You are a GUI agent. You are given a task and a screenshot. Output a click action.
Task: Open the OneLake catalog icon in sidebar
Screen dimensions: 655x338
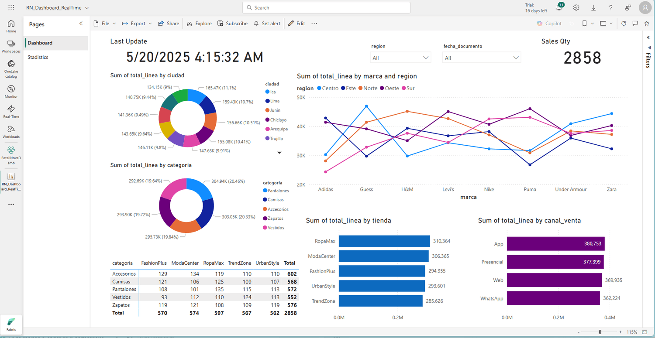coord(11,65)
